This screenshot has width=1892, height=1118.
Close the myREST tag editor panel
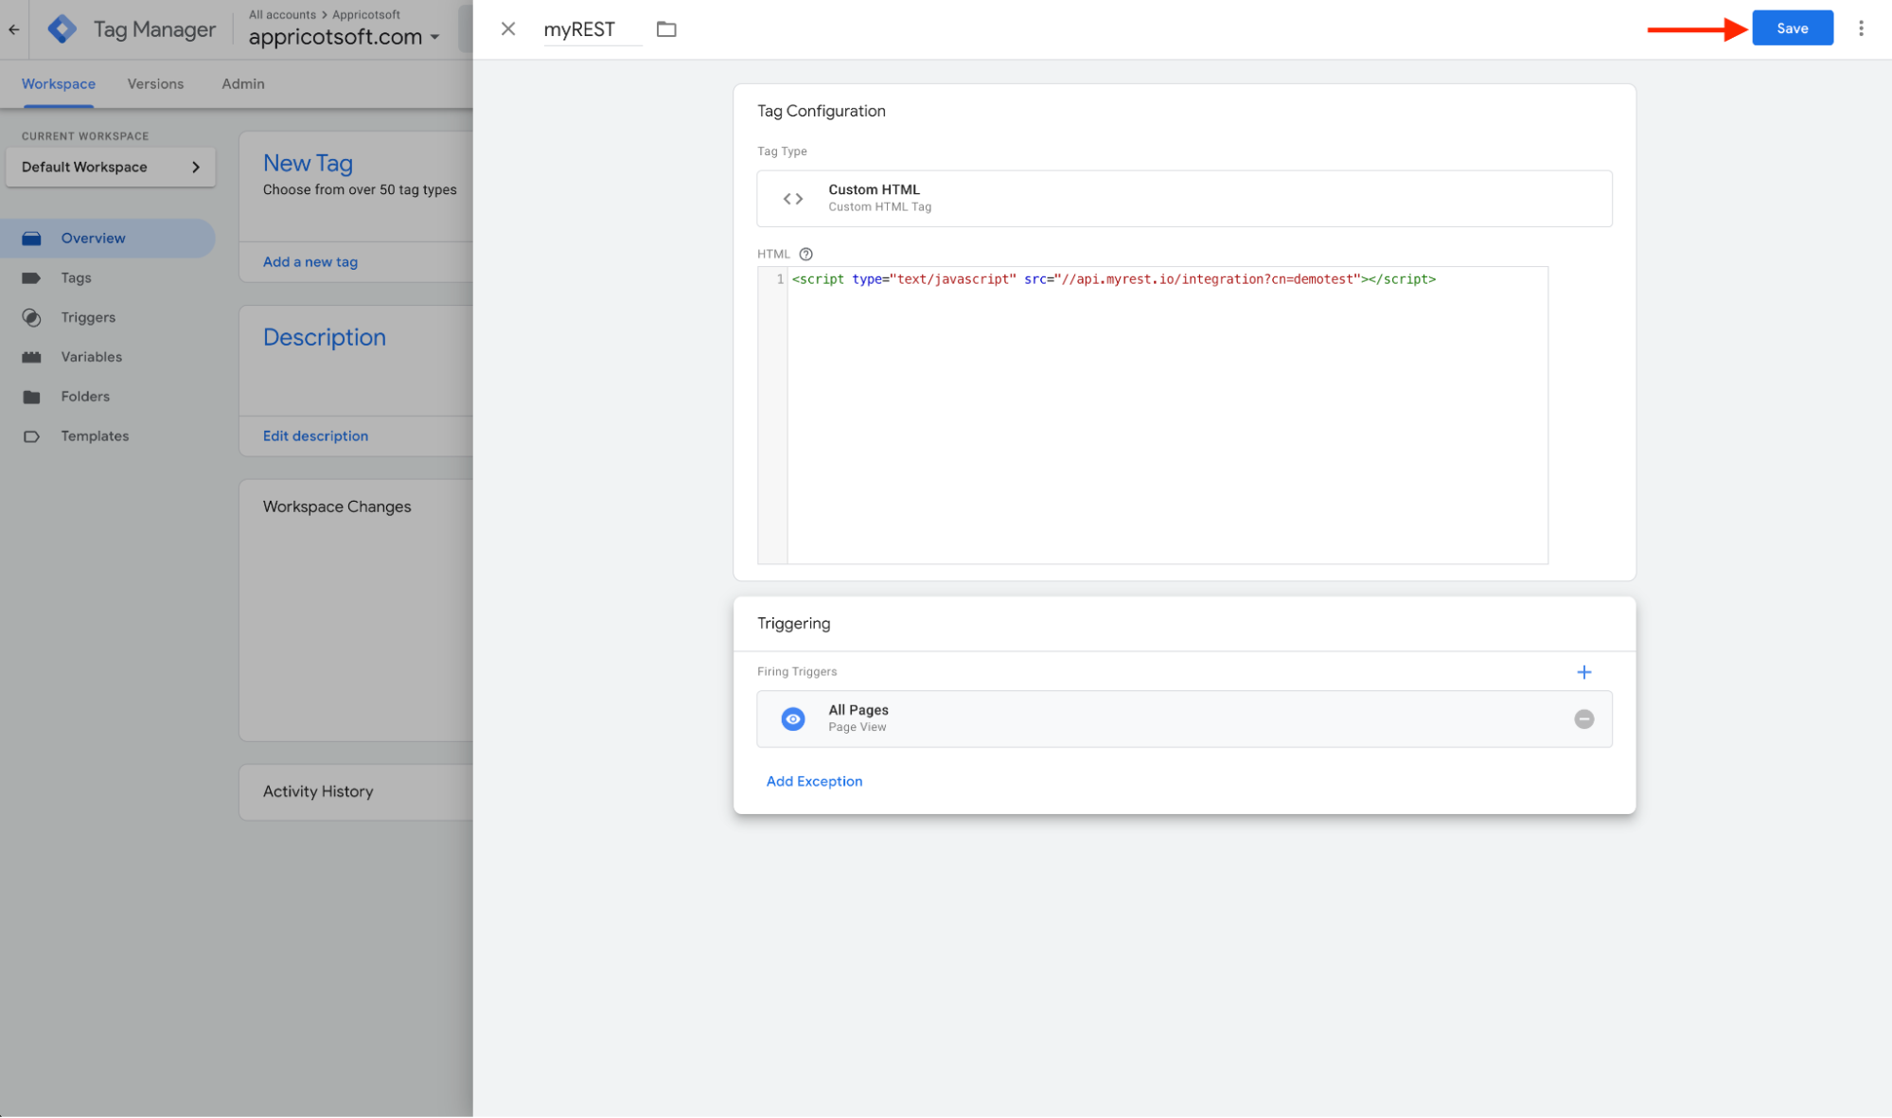(508, 29)
